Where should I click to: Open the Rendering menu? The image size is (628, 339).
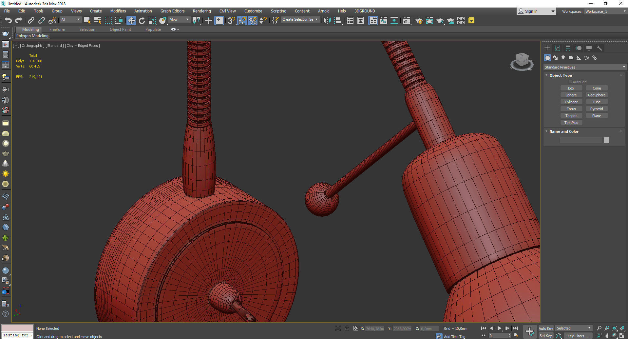point(202,11)
